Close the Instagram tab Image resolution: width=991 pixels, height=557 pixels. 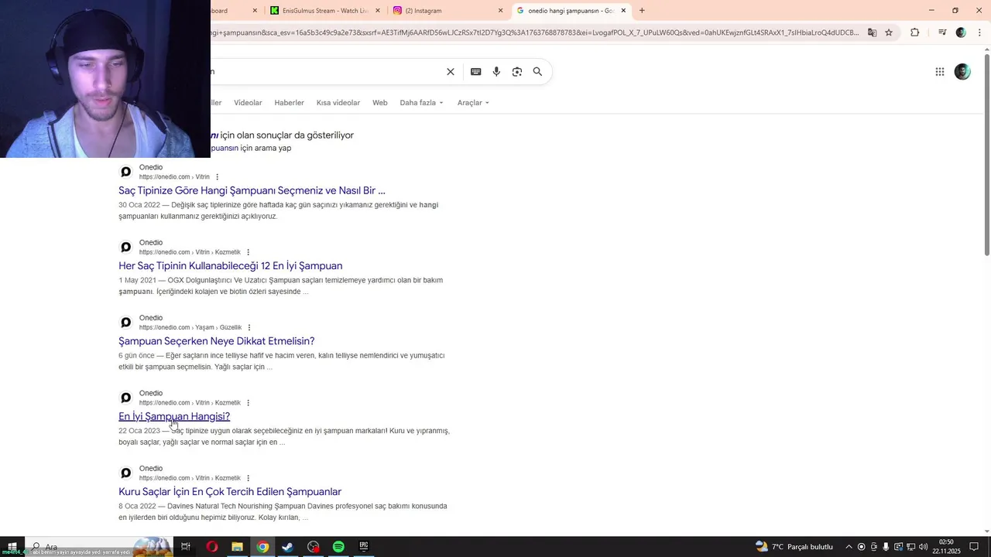(500, 11)
